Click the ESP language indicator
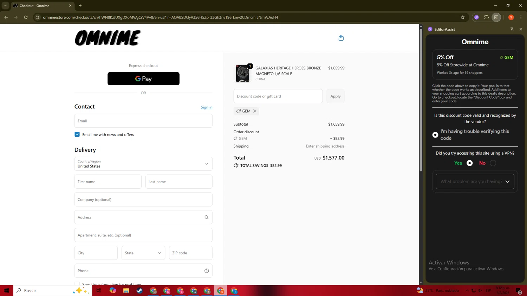The width and height of the screenshot is (527, 296). tap(488, 290)
